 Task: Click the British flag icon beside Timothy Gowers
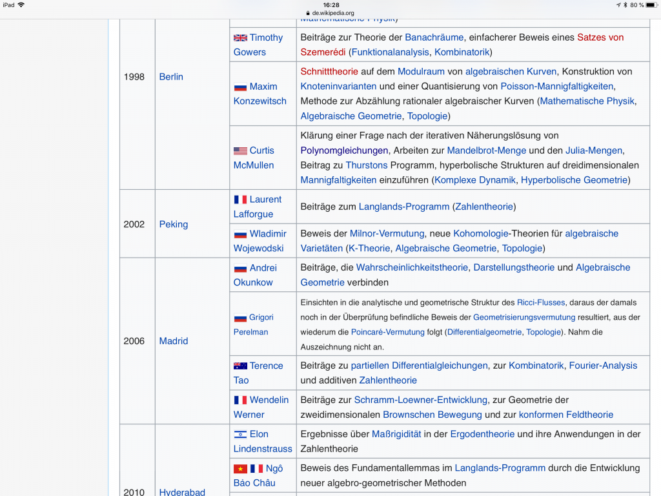240,38
